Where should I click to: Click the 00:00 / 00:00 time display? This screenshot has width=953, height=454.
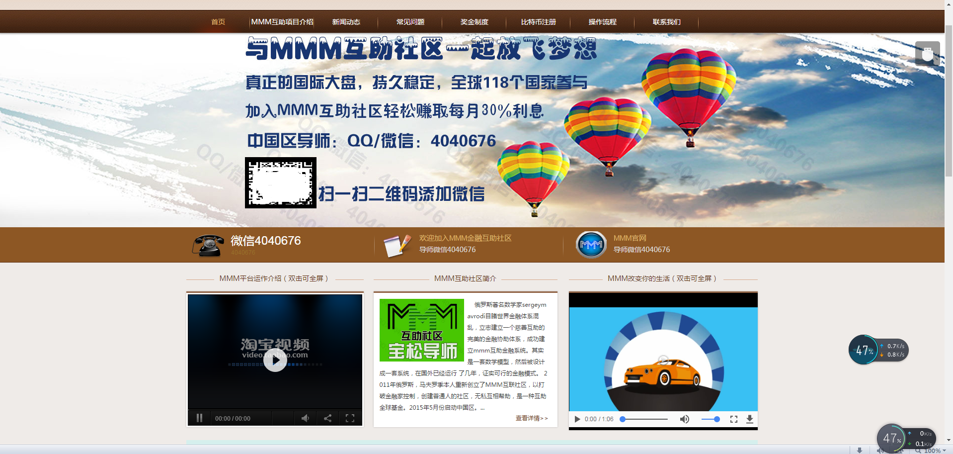[233, 419]
